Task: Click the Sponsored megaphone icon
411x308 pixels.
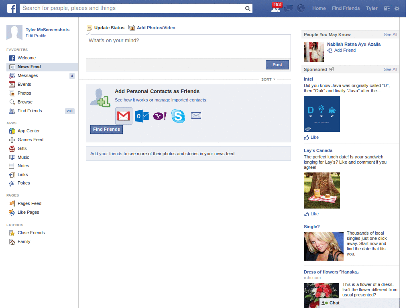Action: [331, 69]
